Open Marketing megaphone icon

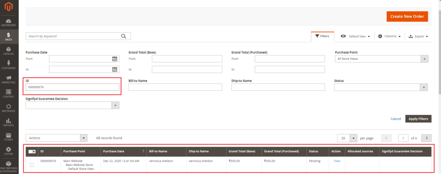[9, 79]
